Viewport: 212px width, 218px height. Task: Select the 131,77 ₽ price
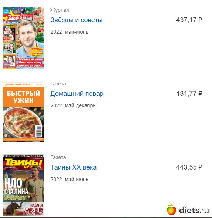(x=189, y=94)
